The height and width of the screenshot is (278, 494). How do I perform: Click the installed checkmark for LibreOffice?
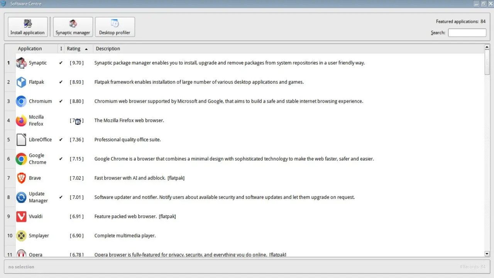point(61,140)
